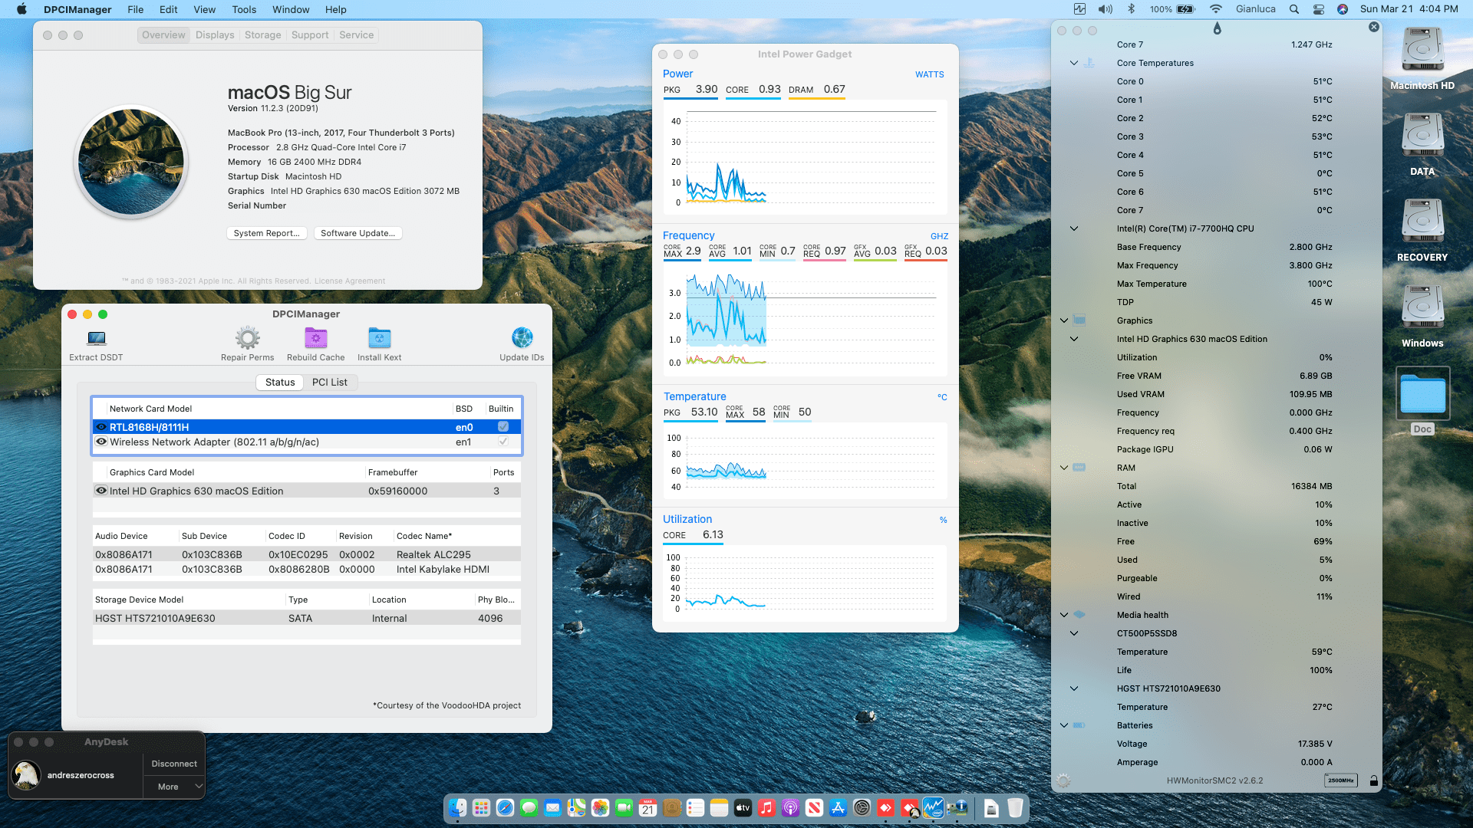
Task: Collapse the Graphics section in HWMonitor
Action: (1064, 320)
